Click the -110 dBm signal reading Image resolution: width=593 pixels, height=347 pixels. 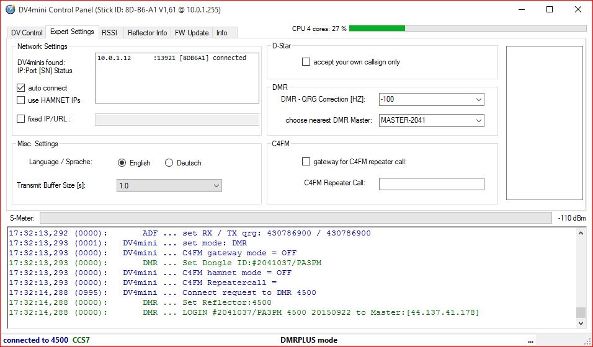572,218
